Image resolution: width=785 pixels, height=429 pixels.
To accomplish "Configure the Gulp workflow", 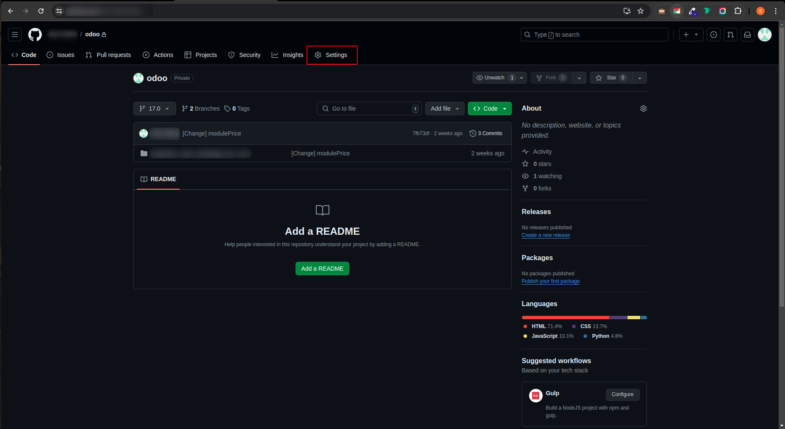I will point(622,394).
